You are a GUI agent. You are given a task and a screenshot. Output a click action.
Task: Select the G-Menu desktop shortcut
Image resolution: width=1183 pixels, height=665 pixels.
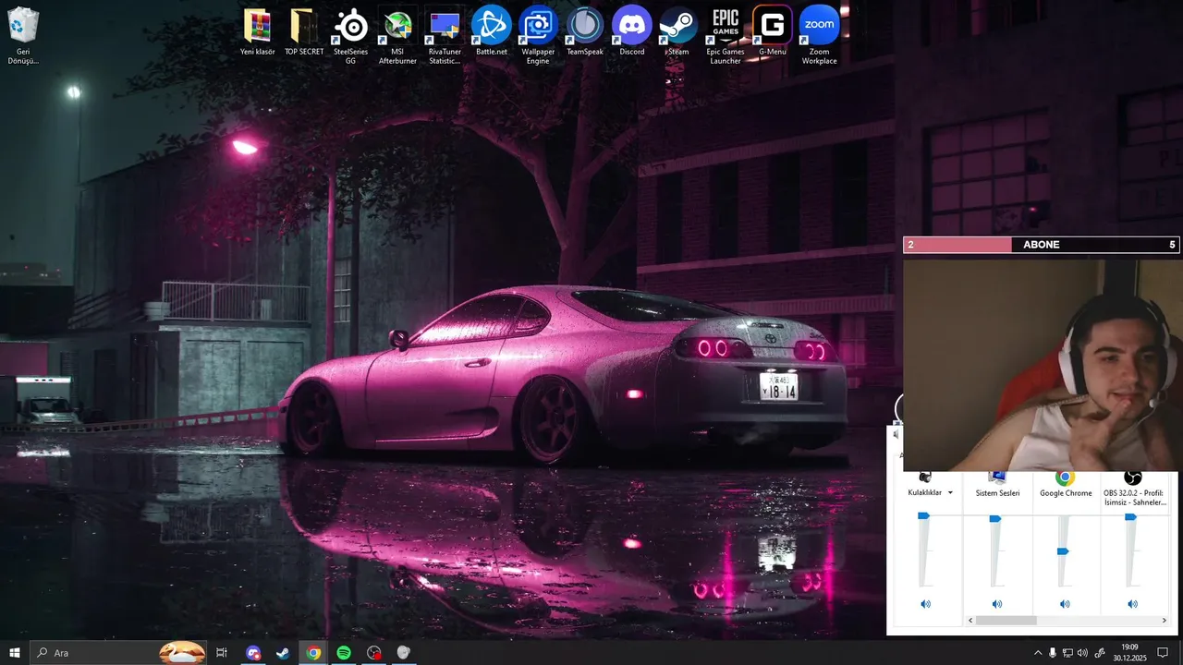[x=773, y=32]
